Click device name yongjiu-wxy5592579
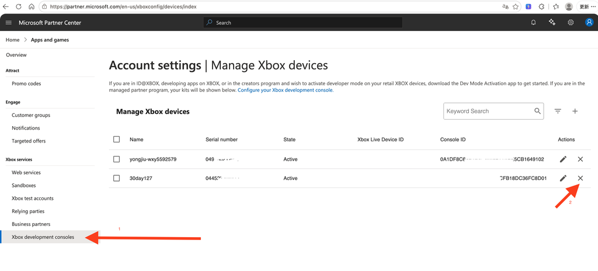Image resolution: width=598 pixels, height=271 pixels. tap(153, 159)
